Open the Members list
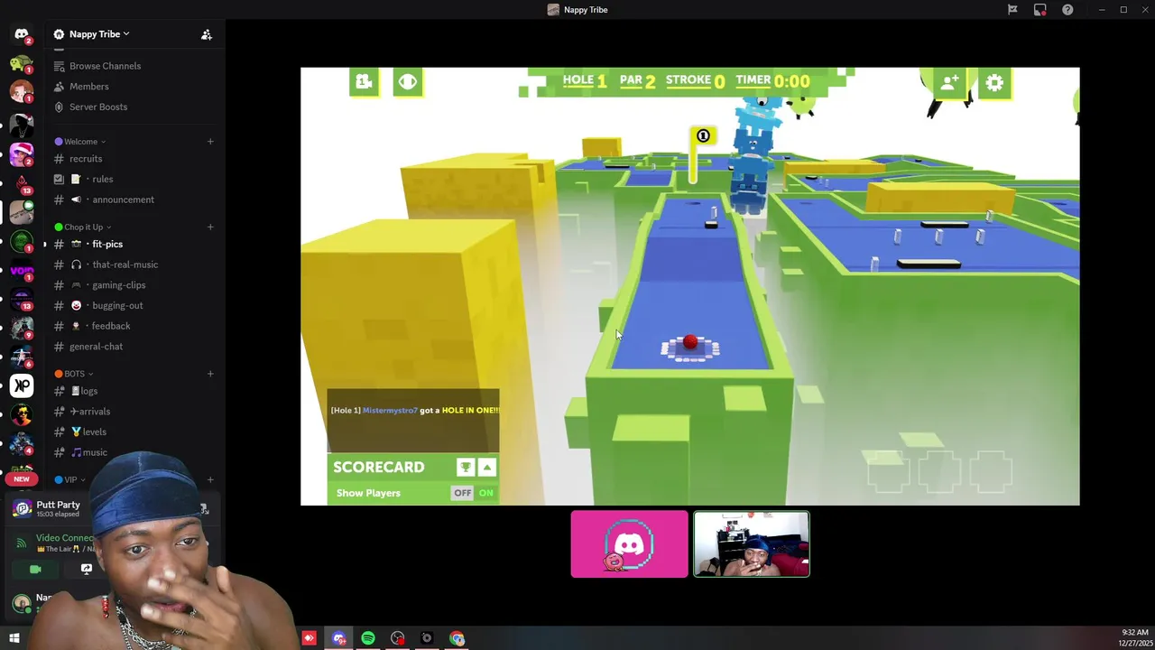Viewport: 1155px width, 650px height. click(88, 87)
